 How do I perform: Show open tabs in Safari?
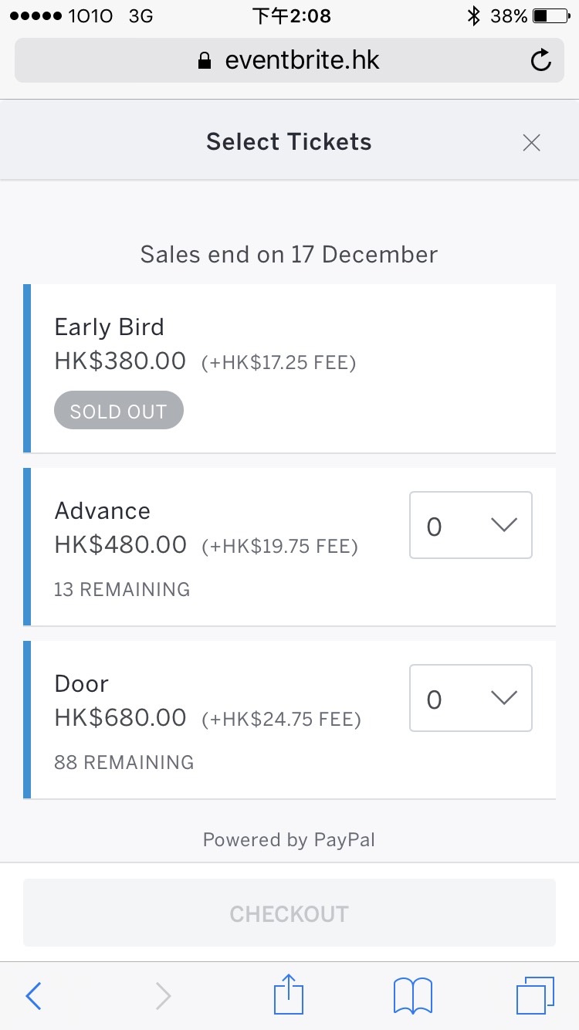pyautogui.click(x=534, y=995)
